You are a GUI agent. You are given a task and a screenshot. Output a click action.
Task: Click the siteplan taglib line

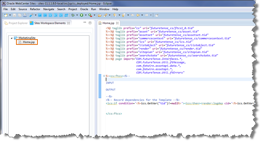tap(157, 52)
